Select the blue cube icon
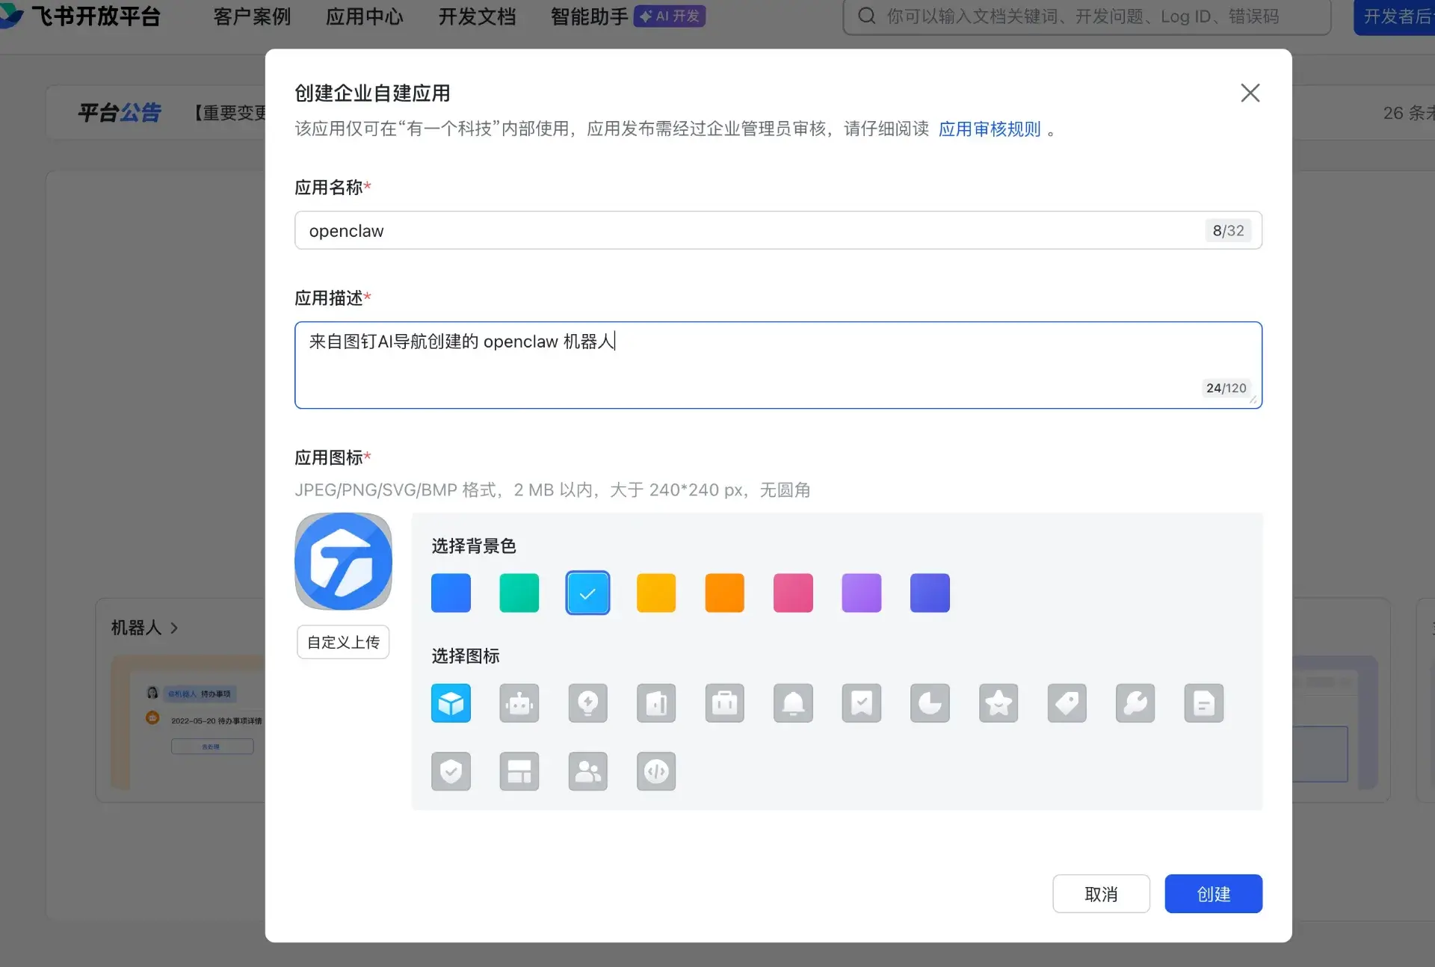Screen dimensions: 1435x967 451,703
